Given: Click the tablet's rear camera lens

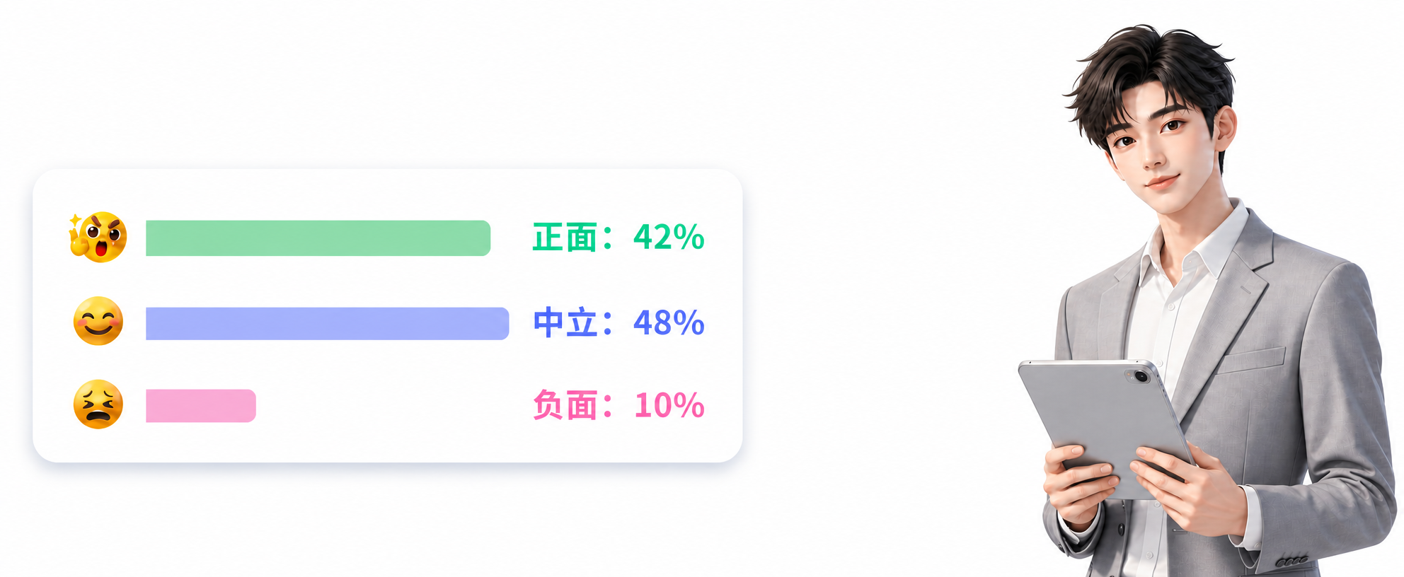Looking at the screenshot, I should click(x=1141, y=376).
